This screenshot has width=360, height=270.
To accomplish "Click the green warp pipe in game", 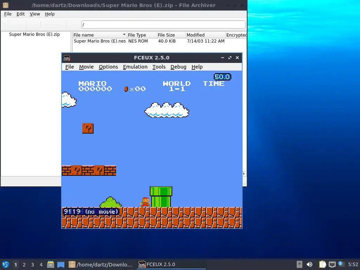I will tap(161, 197).
